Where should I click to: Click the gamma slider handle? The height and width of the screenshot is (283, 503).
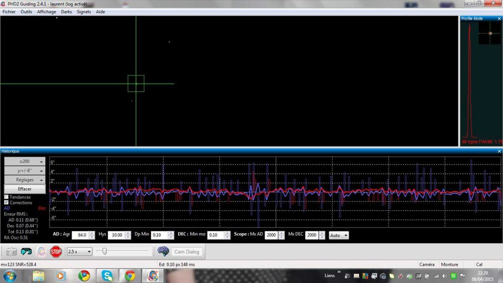pyautogui.click(x=104, y=251)
